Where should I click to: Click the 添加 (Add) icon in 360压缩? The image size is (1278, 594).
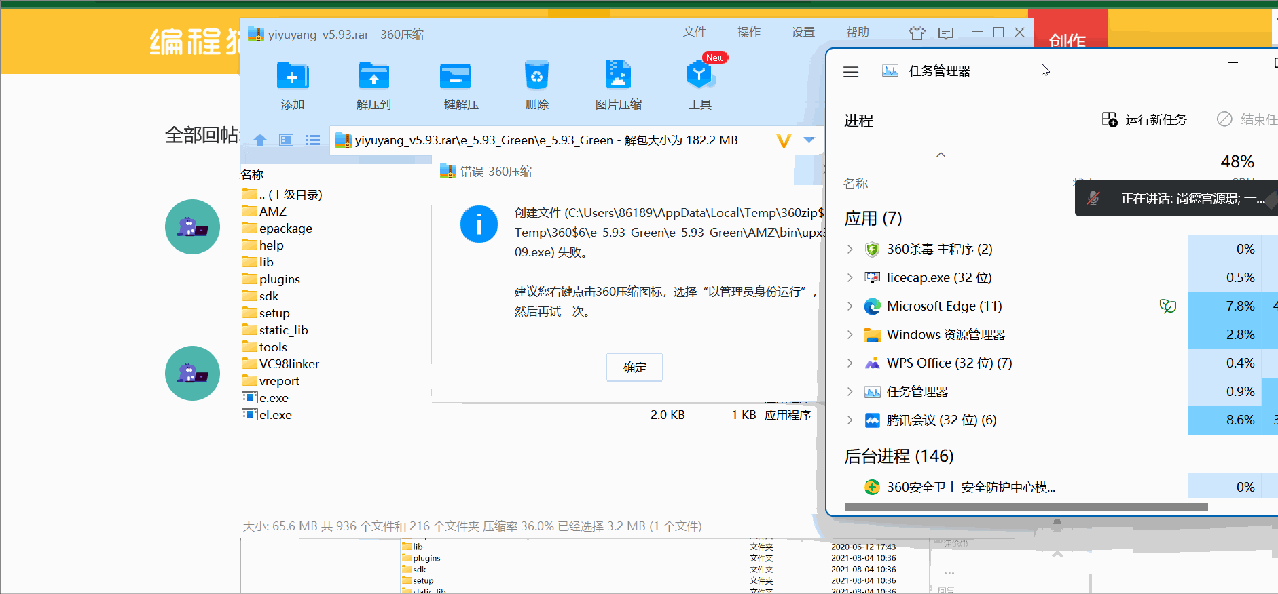click(x=293, y=76)
